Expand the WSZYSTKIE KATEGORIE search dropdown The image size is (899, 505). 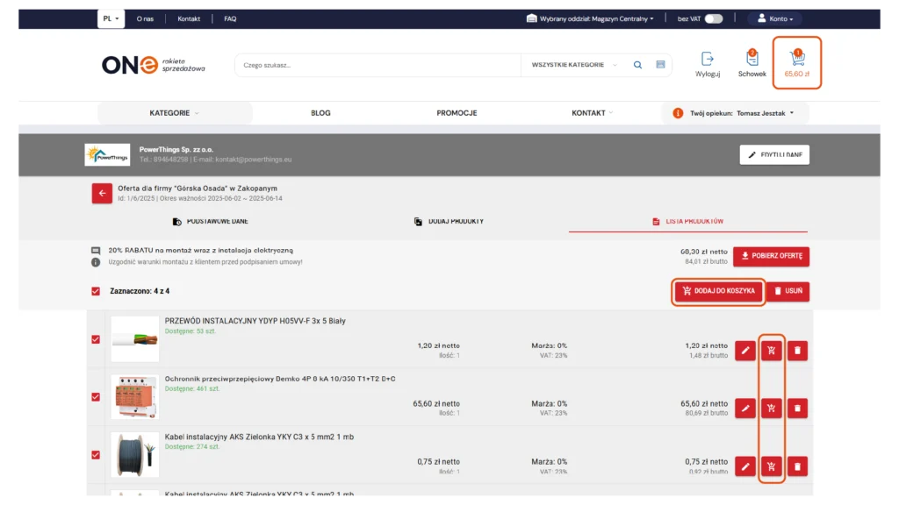[574, 65]
